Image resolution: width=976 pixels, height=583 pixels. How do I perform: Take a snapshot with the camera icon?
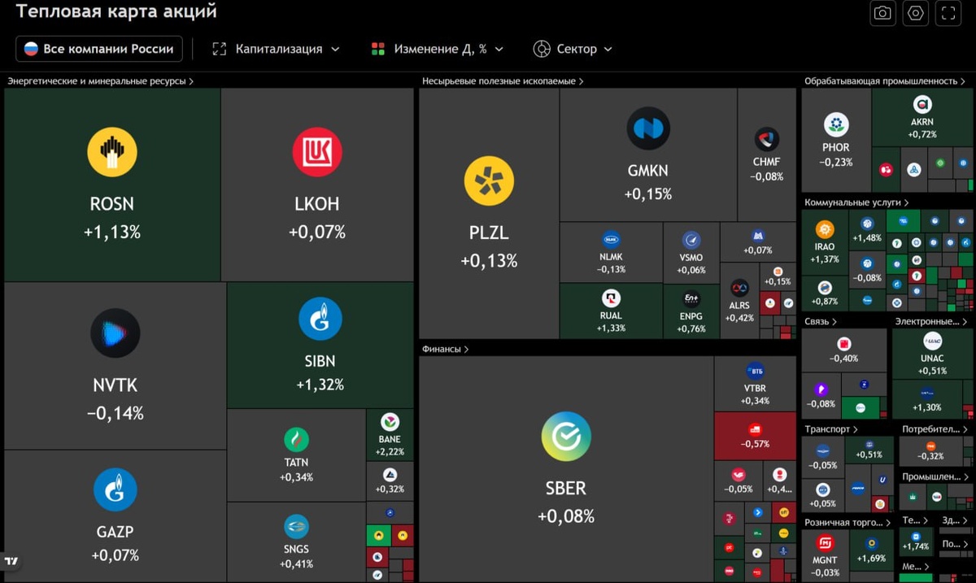click(882, 13)
